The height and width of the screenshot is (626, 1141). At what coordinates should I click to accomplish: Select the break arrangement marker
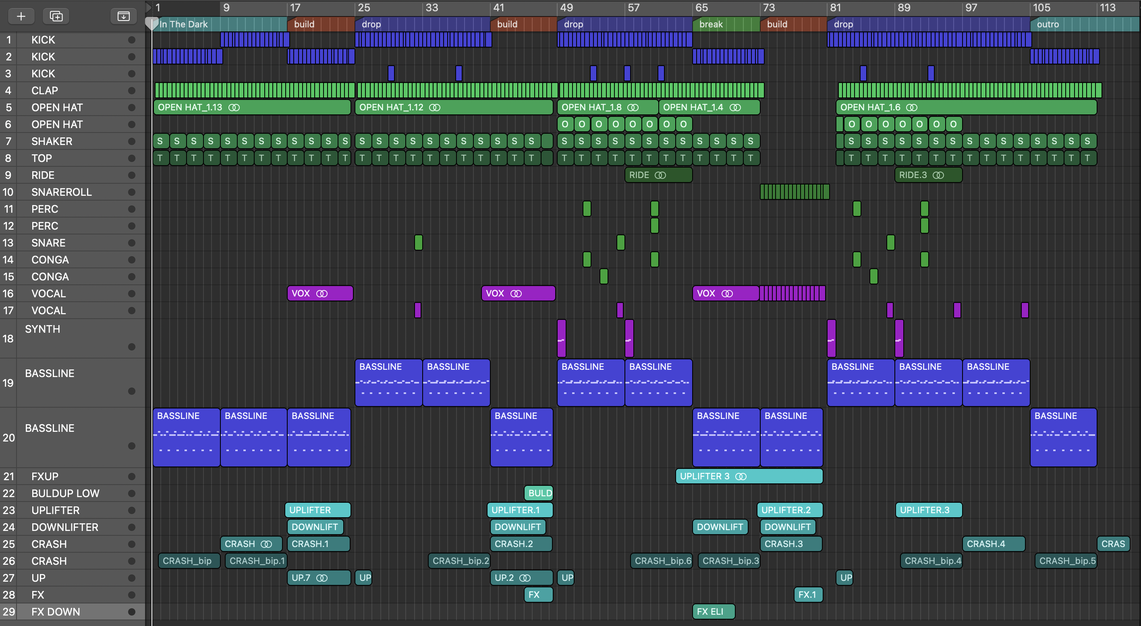(x=726, y=24)
